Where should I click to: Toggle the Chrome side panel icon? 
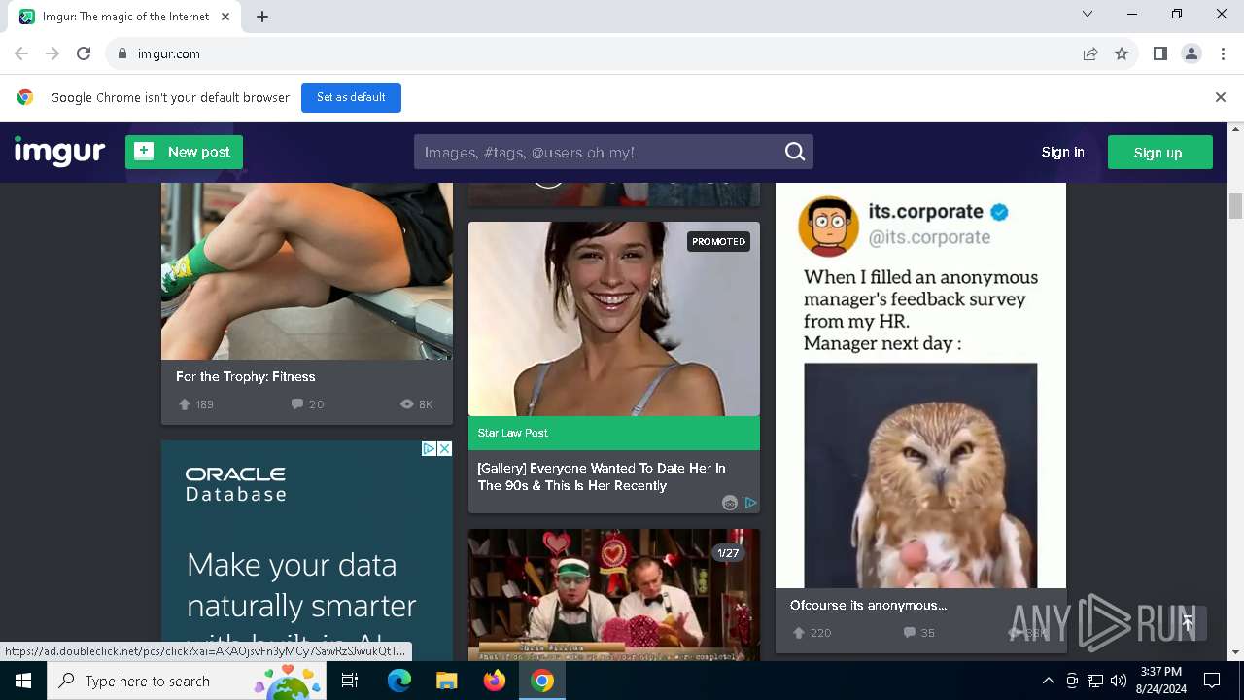click(1159, 53)
